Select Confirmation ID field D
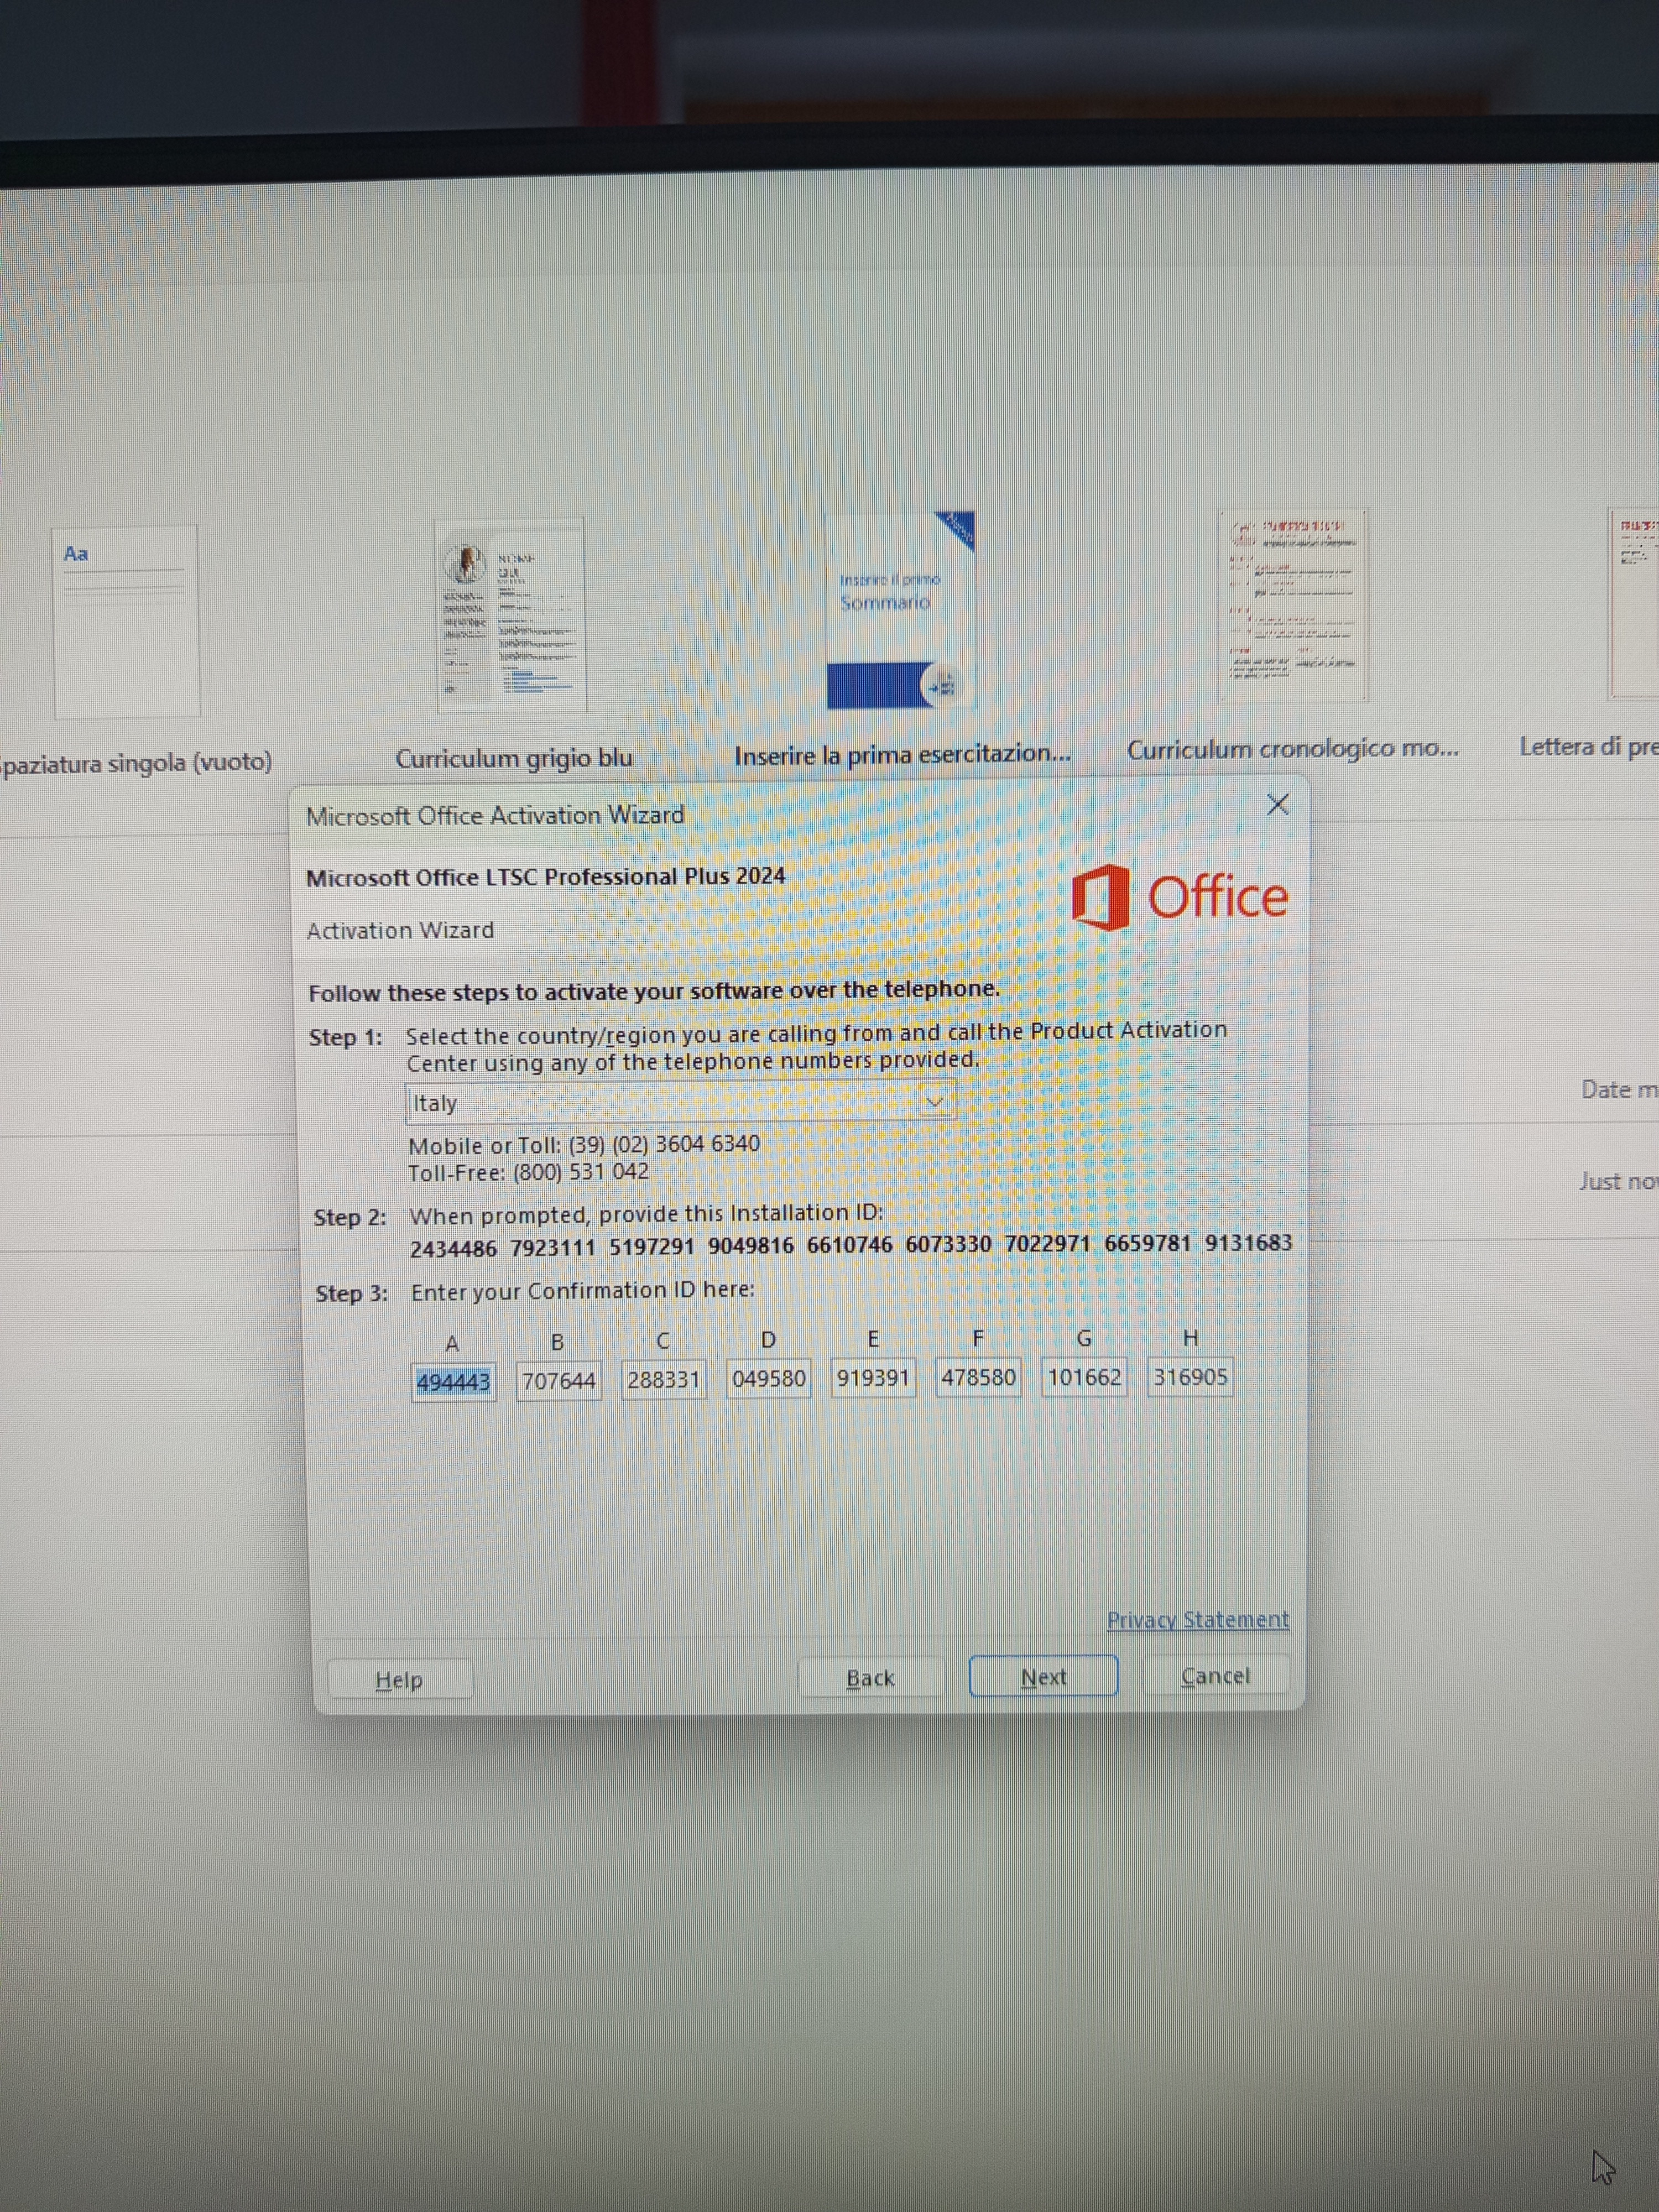1659x2212 pixels. pyautogui.click(x=768, y=1379)
